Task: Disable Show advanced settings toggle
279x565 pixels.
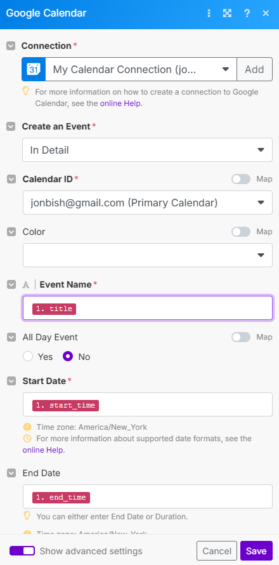Action: tap(22, 551)
